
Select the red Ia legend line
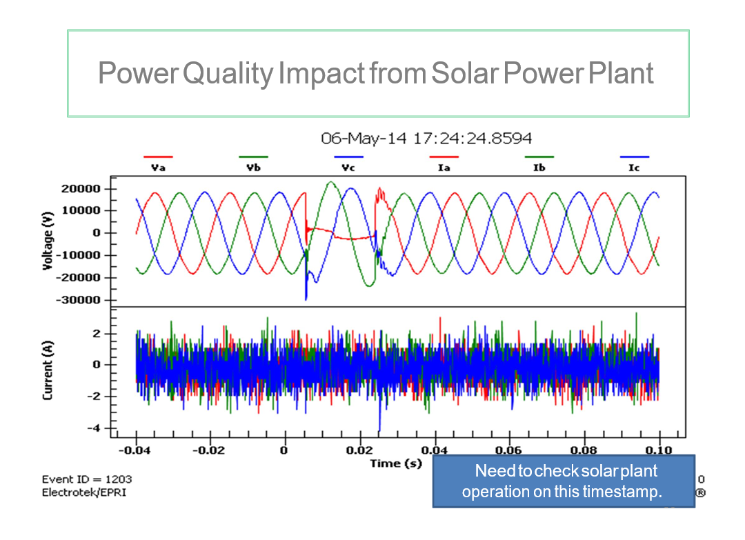pyautogui.click(x=444, y=157)
